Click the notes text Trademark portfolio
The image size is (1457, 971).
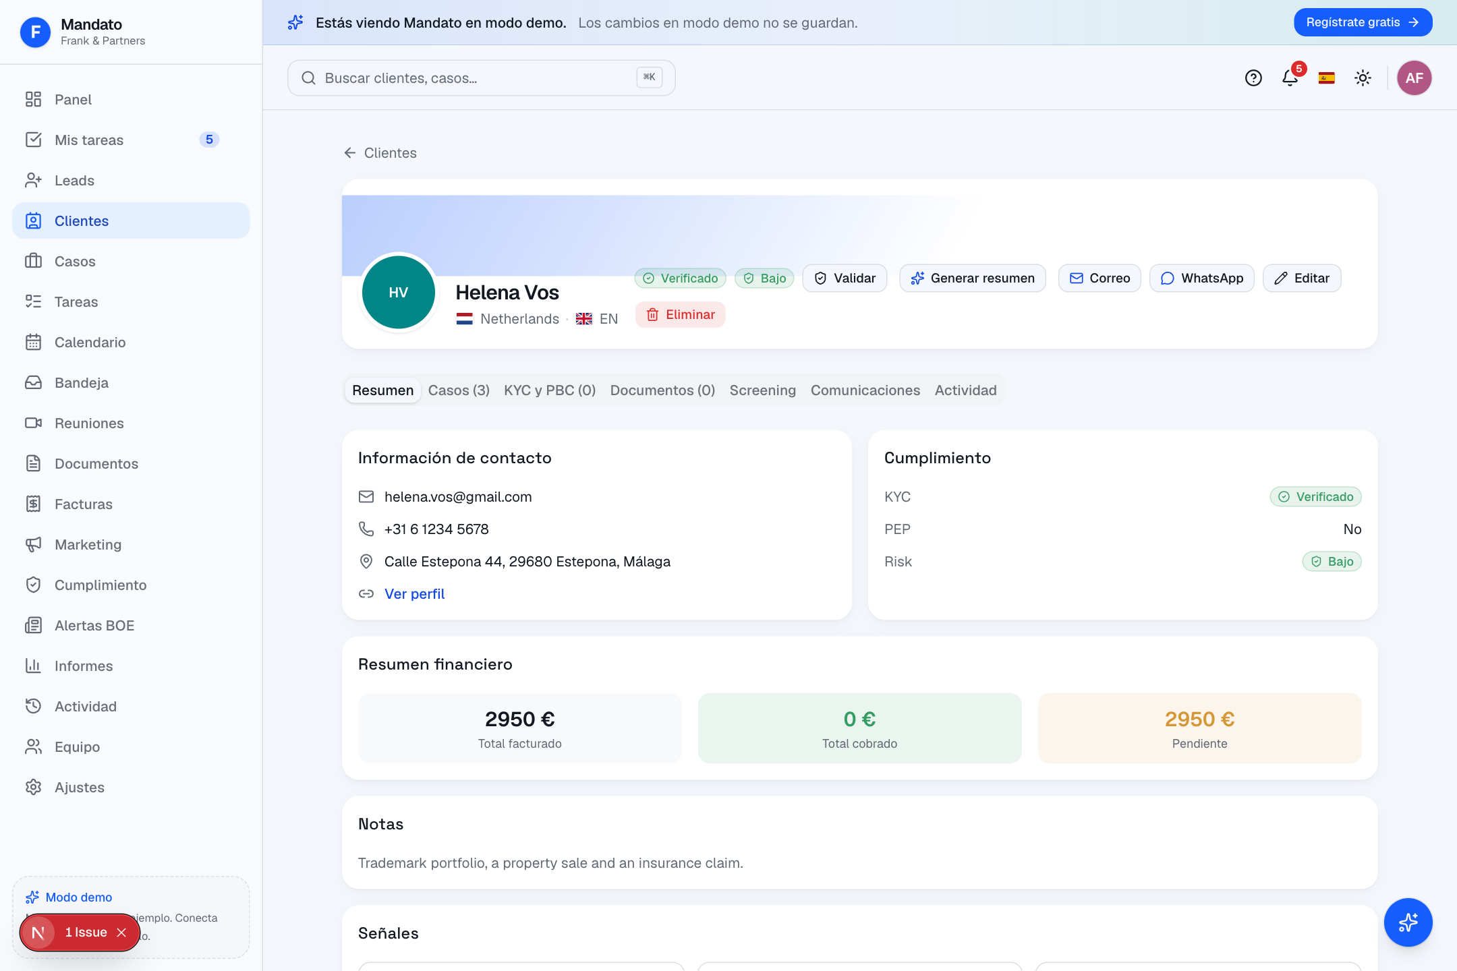[x=550, y=863]
